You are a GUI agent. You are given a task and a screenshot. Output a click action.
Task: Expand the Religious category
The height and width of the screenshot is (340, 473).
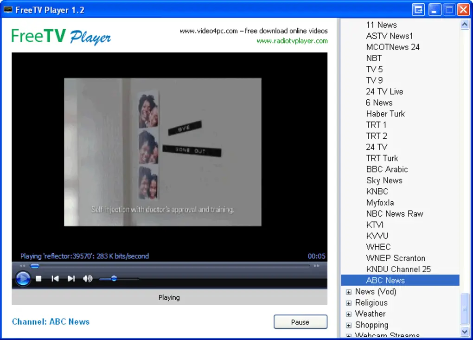click(x=349, y=303)
